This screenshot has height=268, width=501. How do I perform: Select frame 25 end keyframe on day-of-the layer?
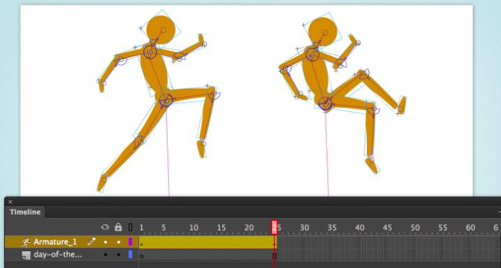[274, 255]
